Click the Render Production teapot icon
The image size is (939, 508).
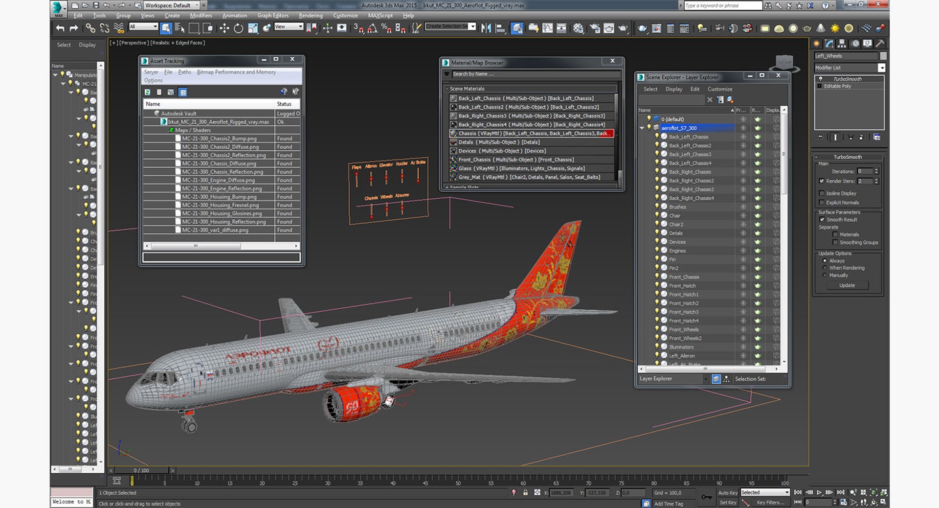point(623,28)
